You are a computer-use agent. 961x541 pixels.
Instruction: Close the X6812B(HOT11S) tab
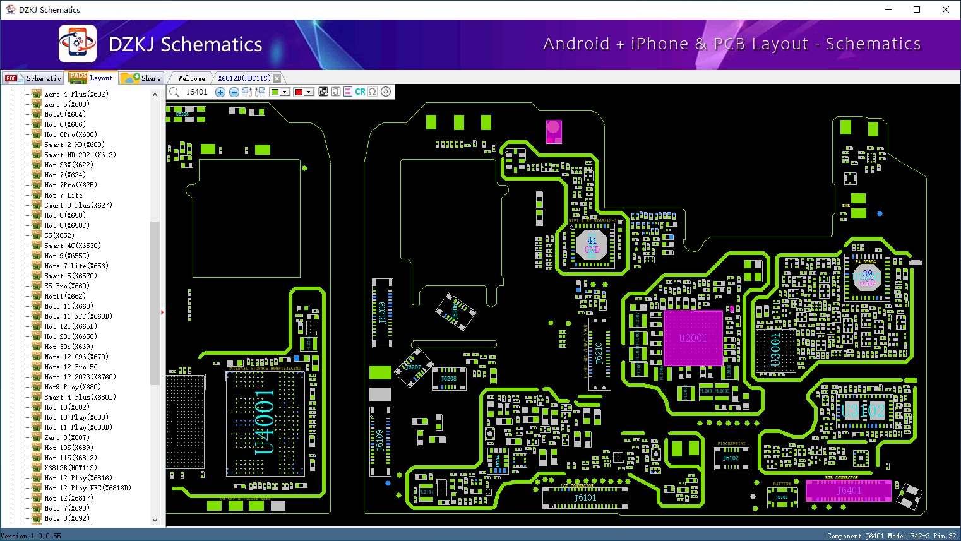pyautogui.click(x=277, y=79)
